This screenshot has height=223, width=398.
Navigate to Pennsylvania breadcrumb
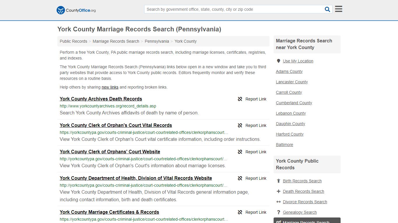click(x=157, y=41)
